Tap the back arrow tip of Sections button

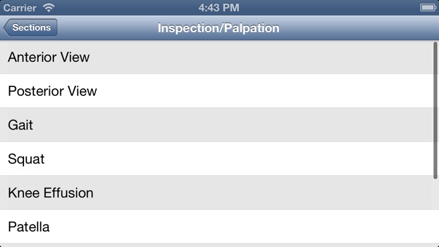pyautogui.click(x=6, y=27)
